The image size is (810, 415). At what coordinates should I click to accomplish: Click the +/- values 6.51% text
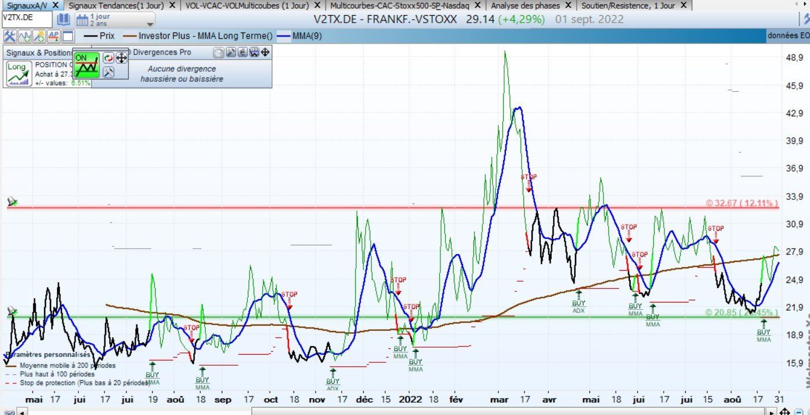[x=64, y=83]
